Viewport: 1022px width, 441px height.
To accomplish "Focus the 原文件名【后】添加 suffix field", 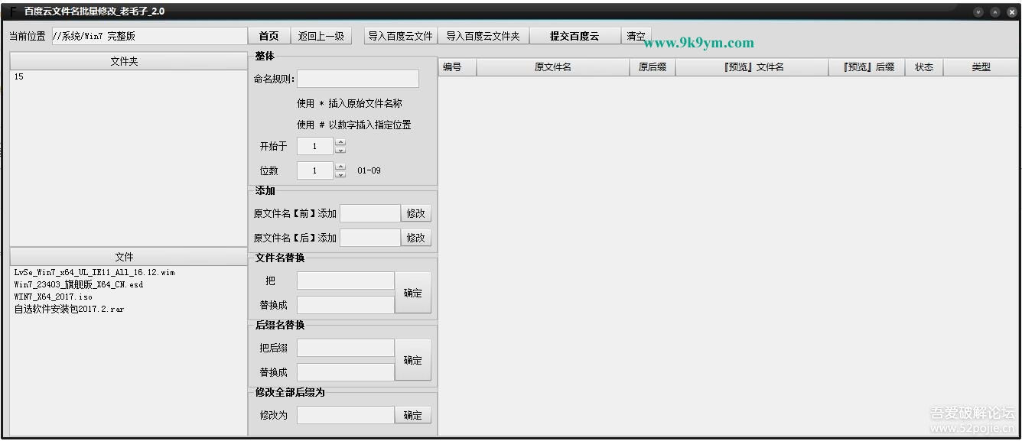I will [x=370, y=238].
